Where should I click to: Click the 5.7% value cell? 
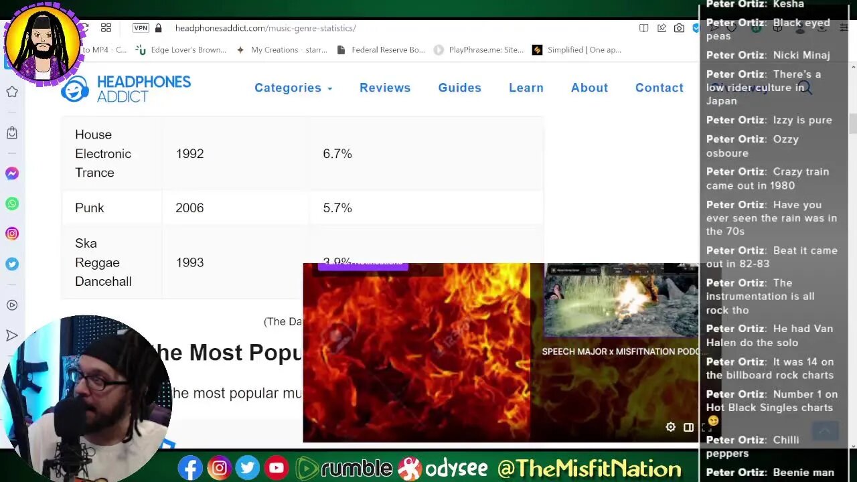426,208
